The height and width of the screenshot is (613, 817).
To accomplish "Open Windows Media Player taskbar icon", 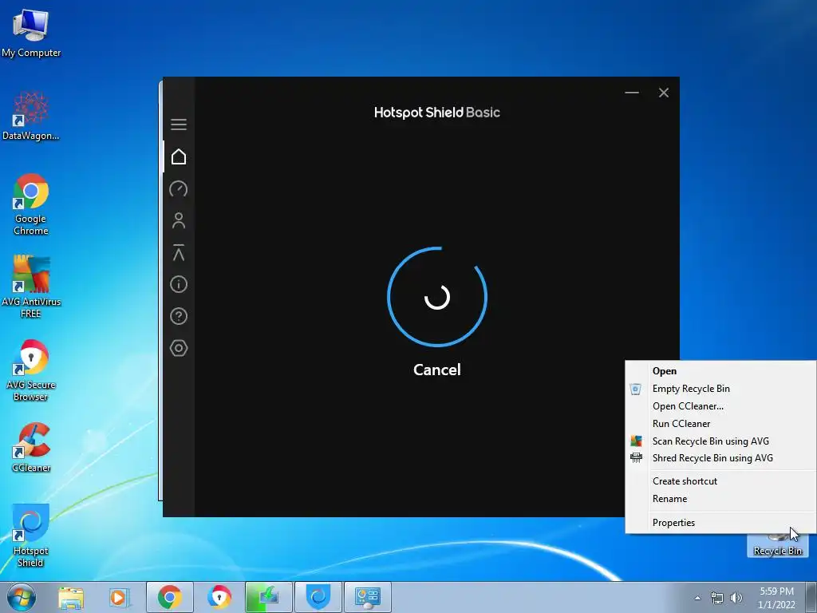I will (x=120, y=597).
